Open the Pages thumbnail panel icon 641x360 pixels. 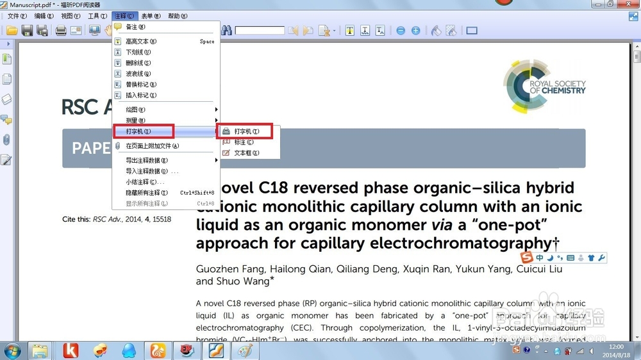[6, 79]
